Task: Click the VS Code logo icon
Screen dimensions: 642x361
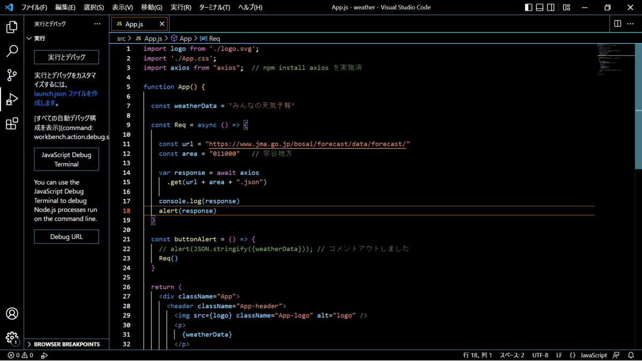Action: (x=9, y=7)
